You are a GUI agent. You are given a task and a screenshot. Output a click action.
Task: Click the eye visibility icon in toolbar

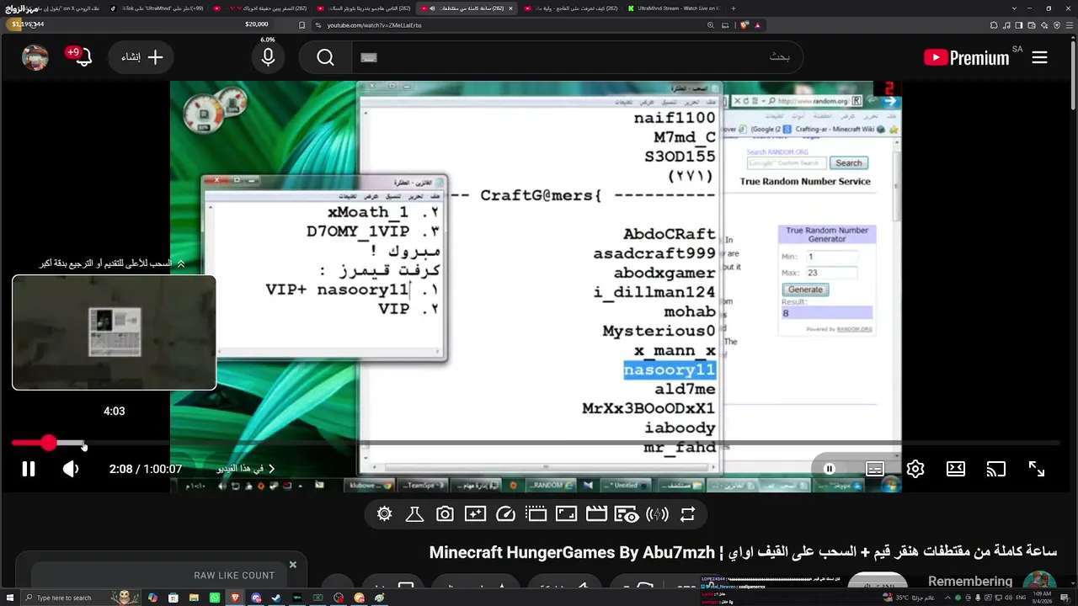point(627,514)
